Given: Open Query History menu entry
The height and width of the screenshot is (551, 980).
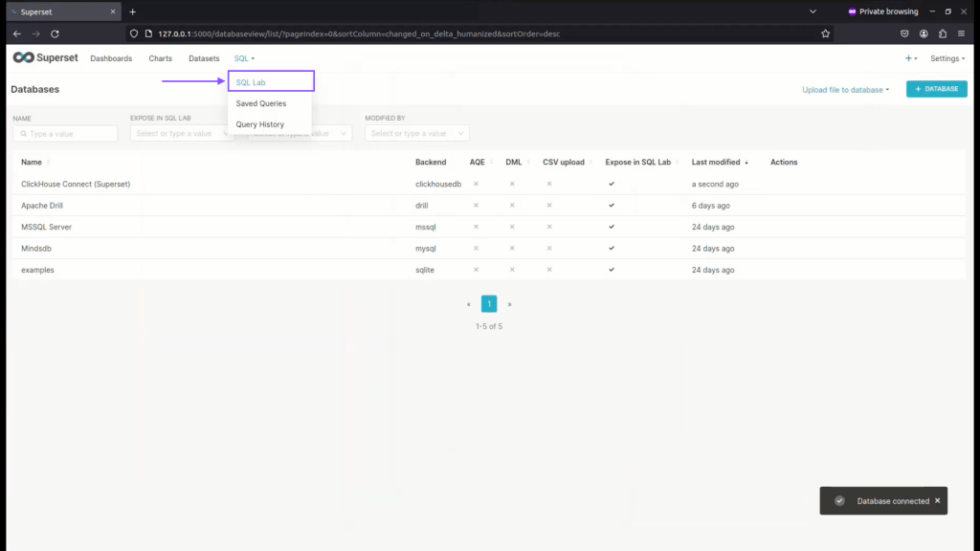Looking at the screenshot, I should tap(259, 124).
